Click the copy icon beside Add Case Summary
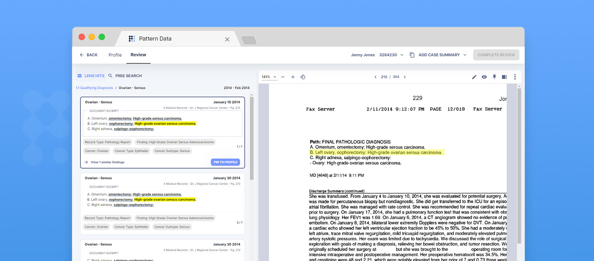This screenshot has width=594, height=261. click(412, 55)
